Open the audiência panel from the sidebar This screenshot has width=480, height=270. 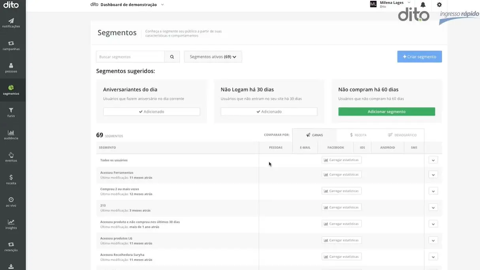(x=11, y=134)
